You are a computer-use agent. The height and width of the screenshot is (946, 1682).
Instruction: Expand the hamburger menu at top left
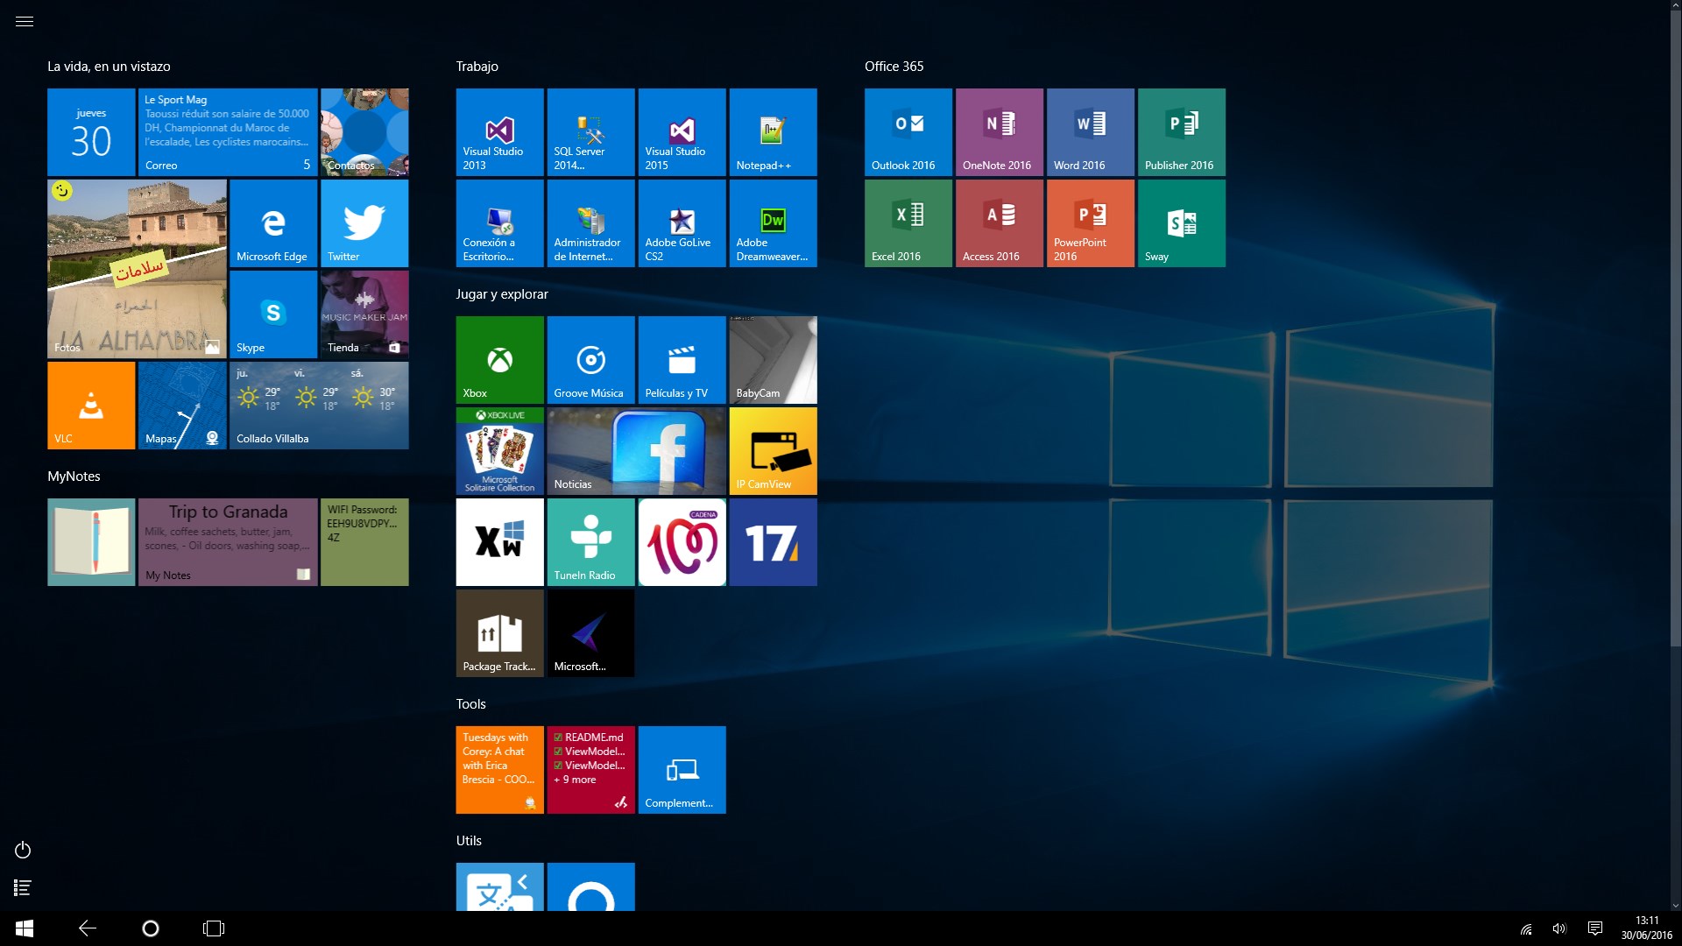pyautogui.click(x=25, y=22)
